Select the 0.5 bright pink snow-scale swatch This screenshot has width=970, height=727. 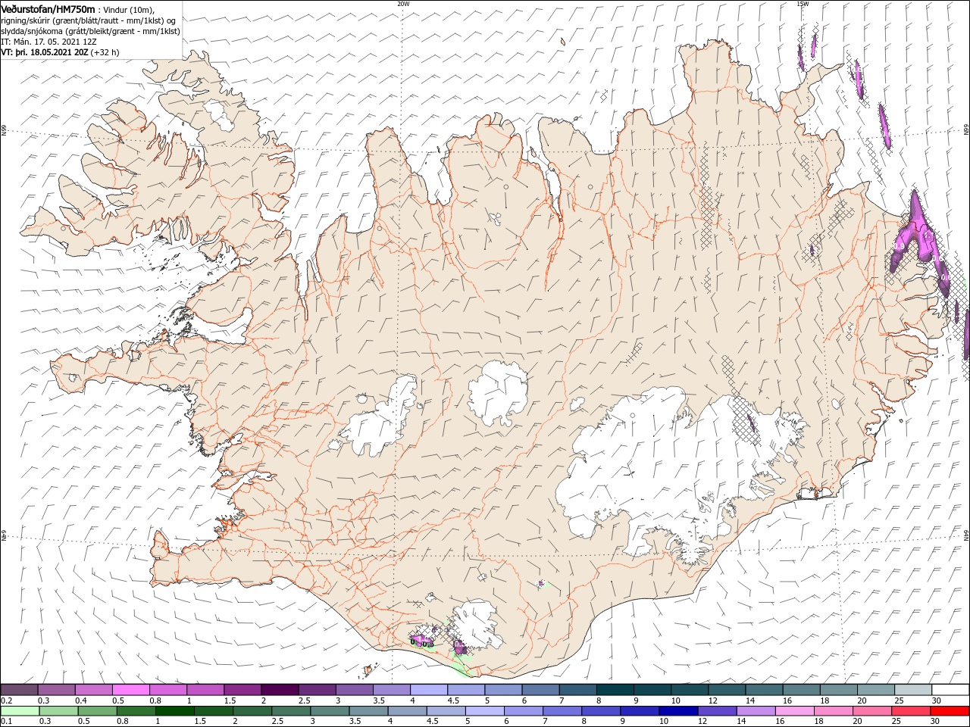point(130,690)
